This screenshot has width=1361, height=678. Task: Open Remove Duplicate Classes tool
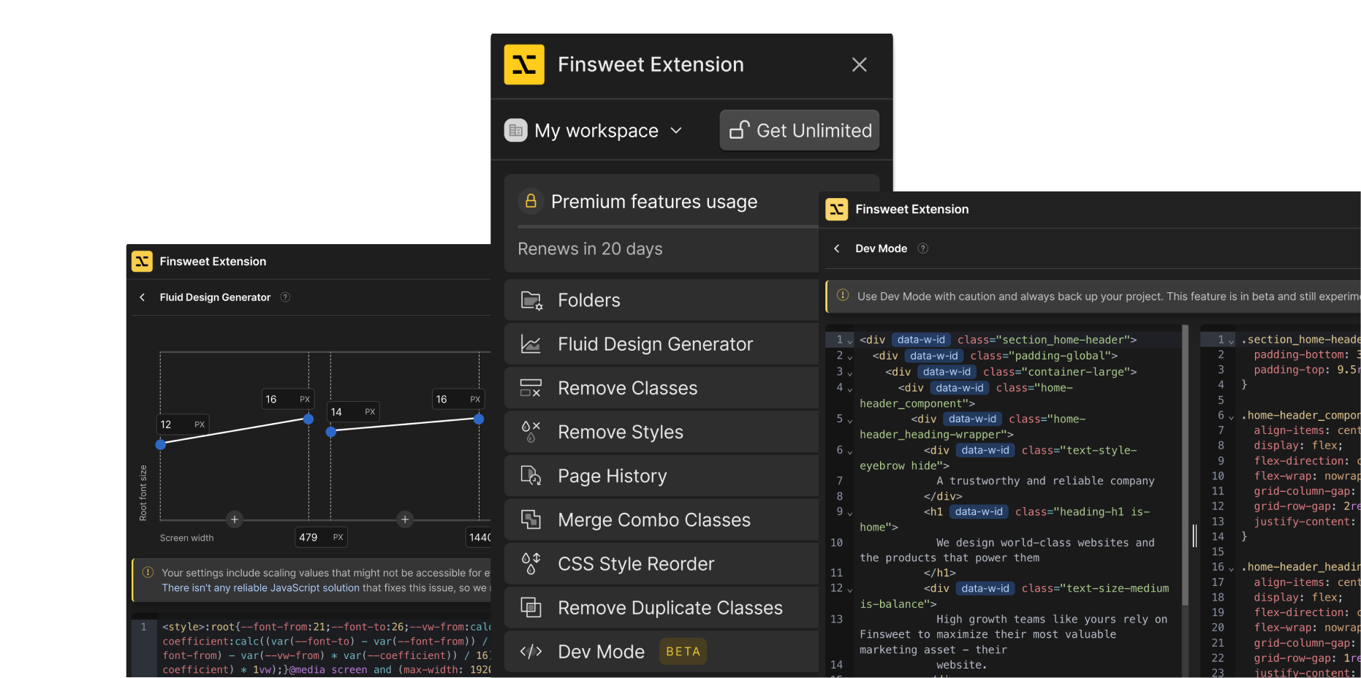pyautogui.click(x=661, y=607)
